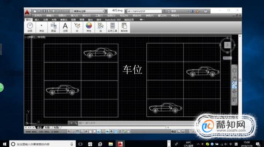Open the 工具(T) menu

point(99,15)
